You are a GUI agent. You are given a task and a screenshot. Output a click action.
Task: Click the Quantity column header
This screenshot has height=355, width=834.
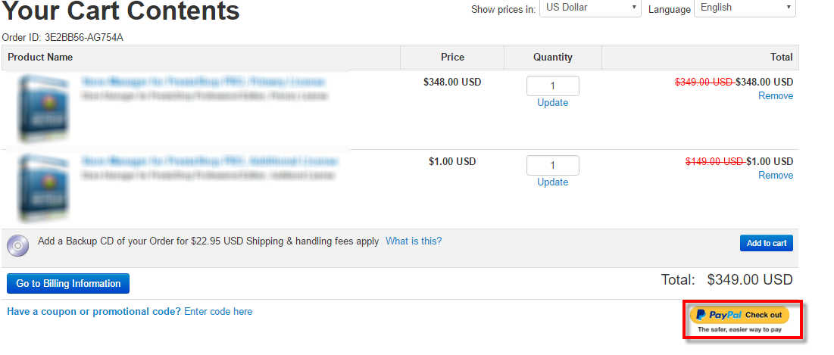[x=553, y=57]
